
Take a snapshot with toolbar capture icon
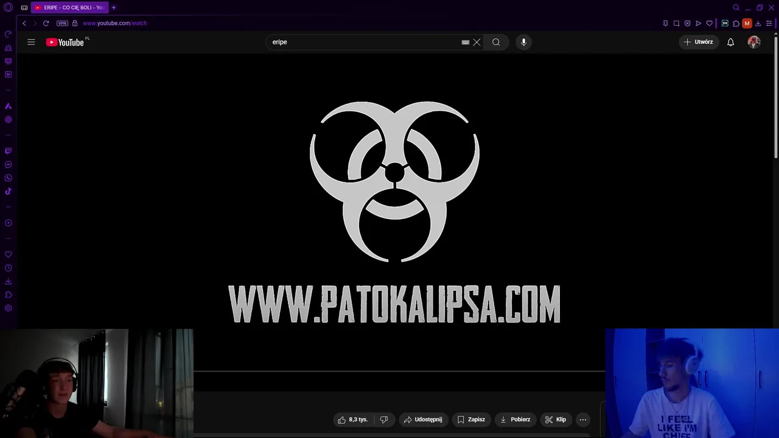pyautogui.click(x=676, y=23)
